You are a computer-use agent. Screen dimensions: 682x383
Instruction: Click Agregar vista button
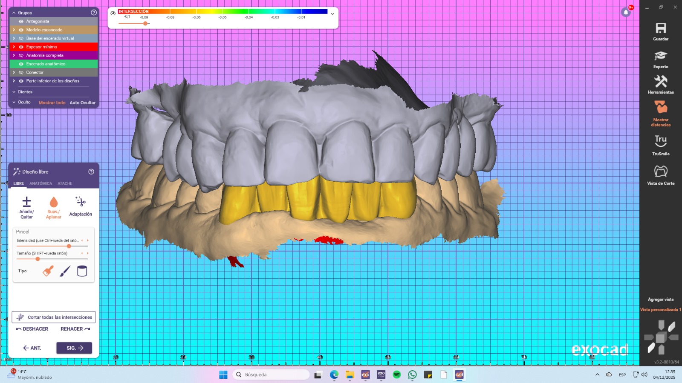tap(661, 300)
